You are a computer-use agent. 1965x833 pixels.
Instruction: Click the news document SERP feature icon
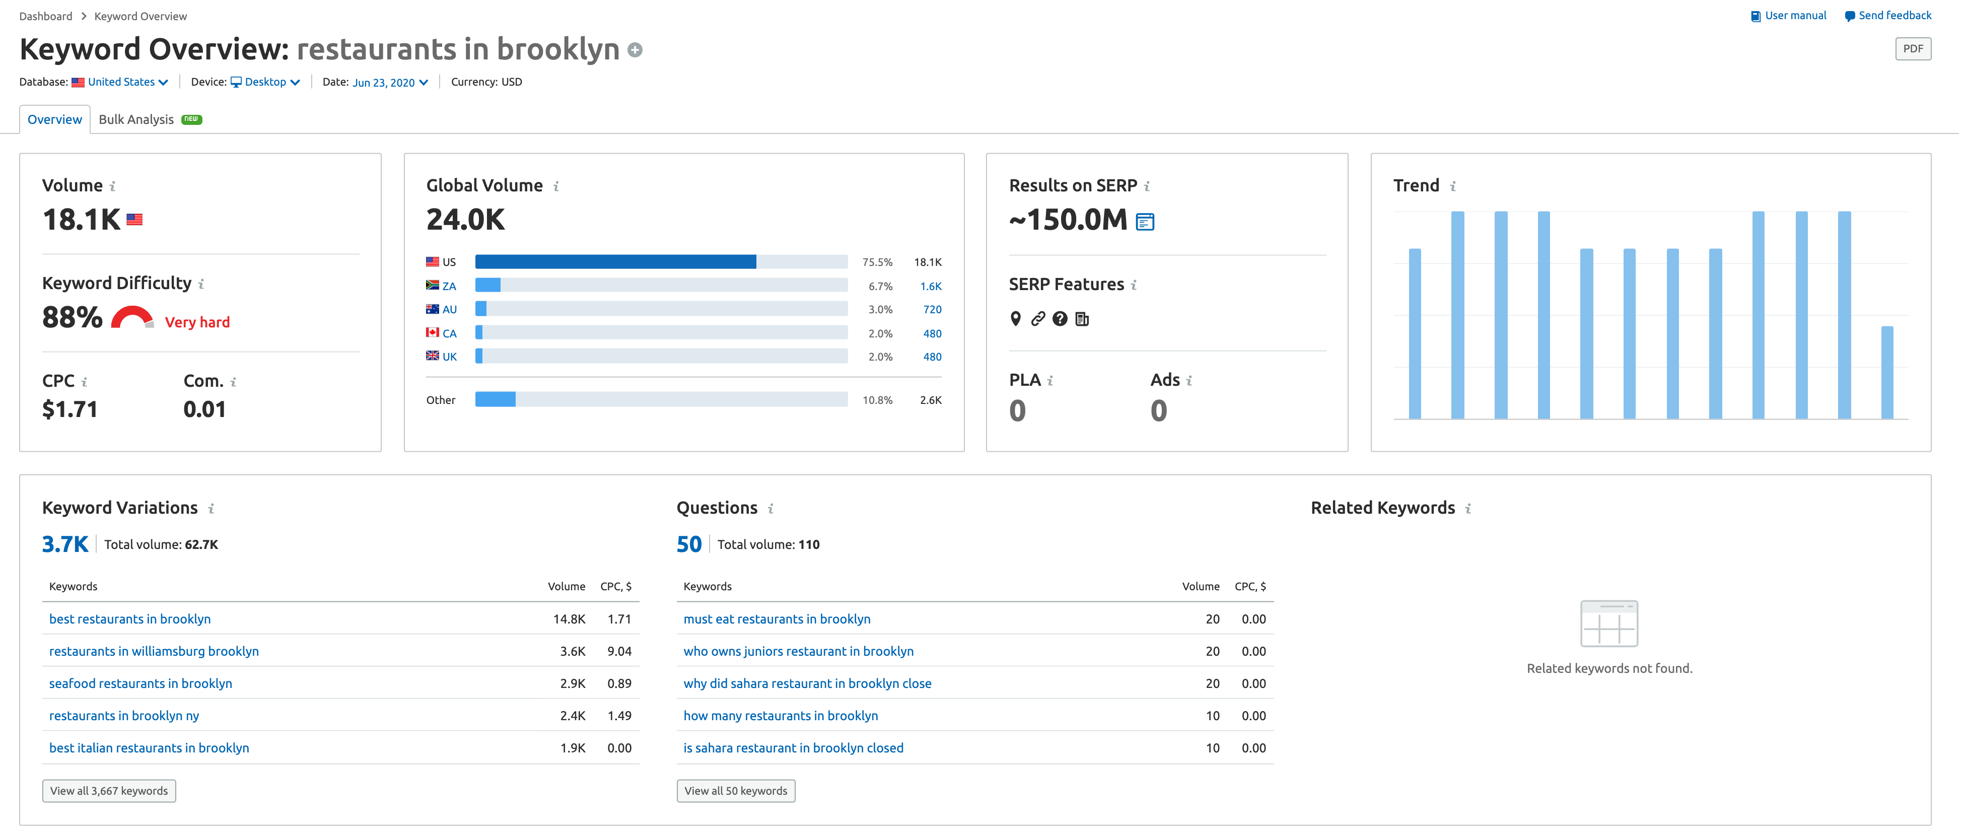point(1082,319)
